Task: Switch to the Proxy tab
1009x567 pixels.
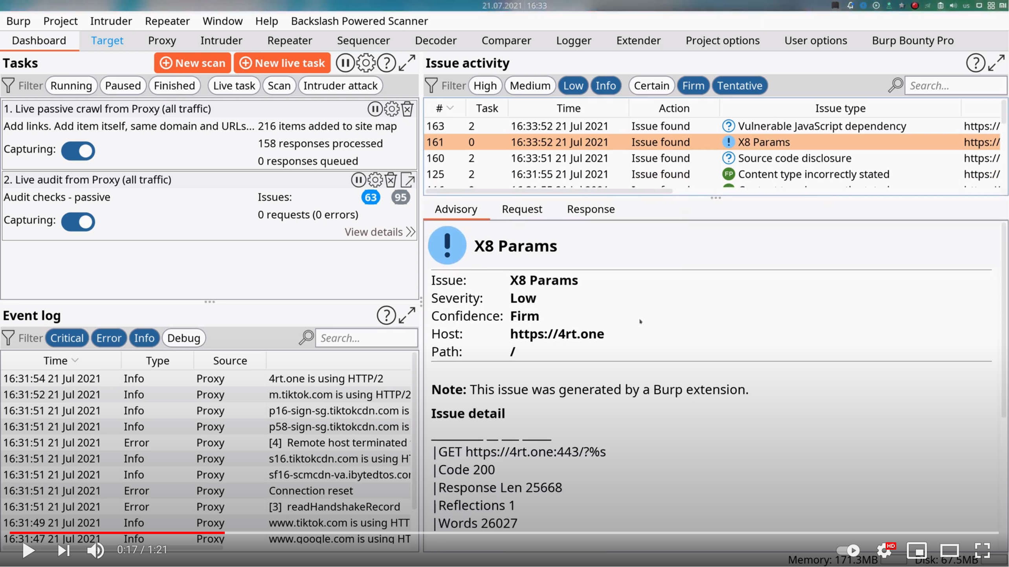Action: pos(162,40)
